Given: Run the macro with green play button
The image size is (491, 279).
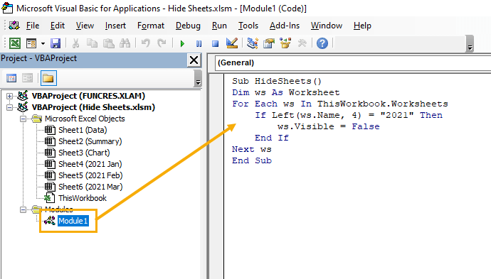Looking at the screenshot, I should click(182, 43).
